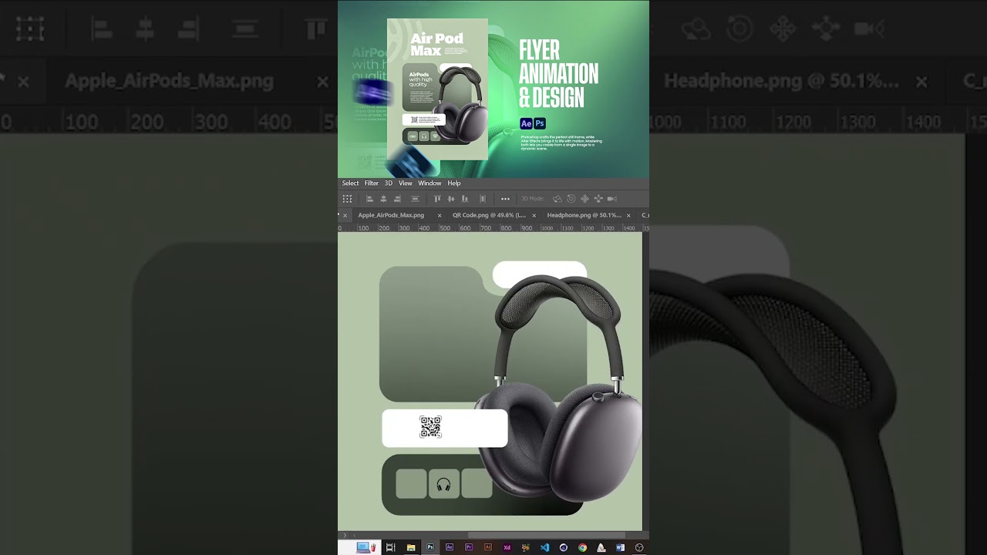The image size is (987, 555).
Task: Launch Illustrator from taskbar
Action: (488, 547)
